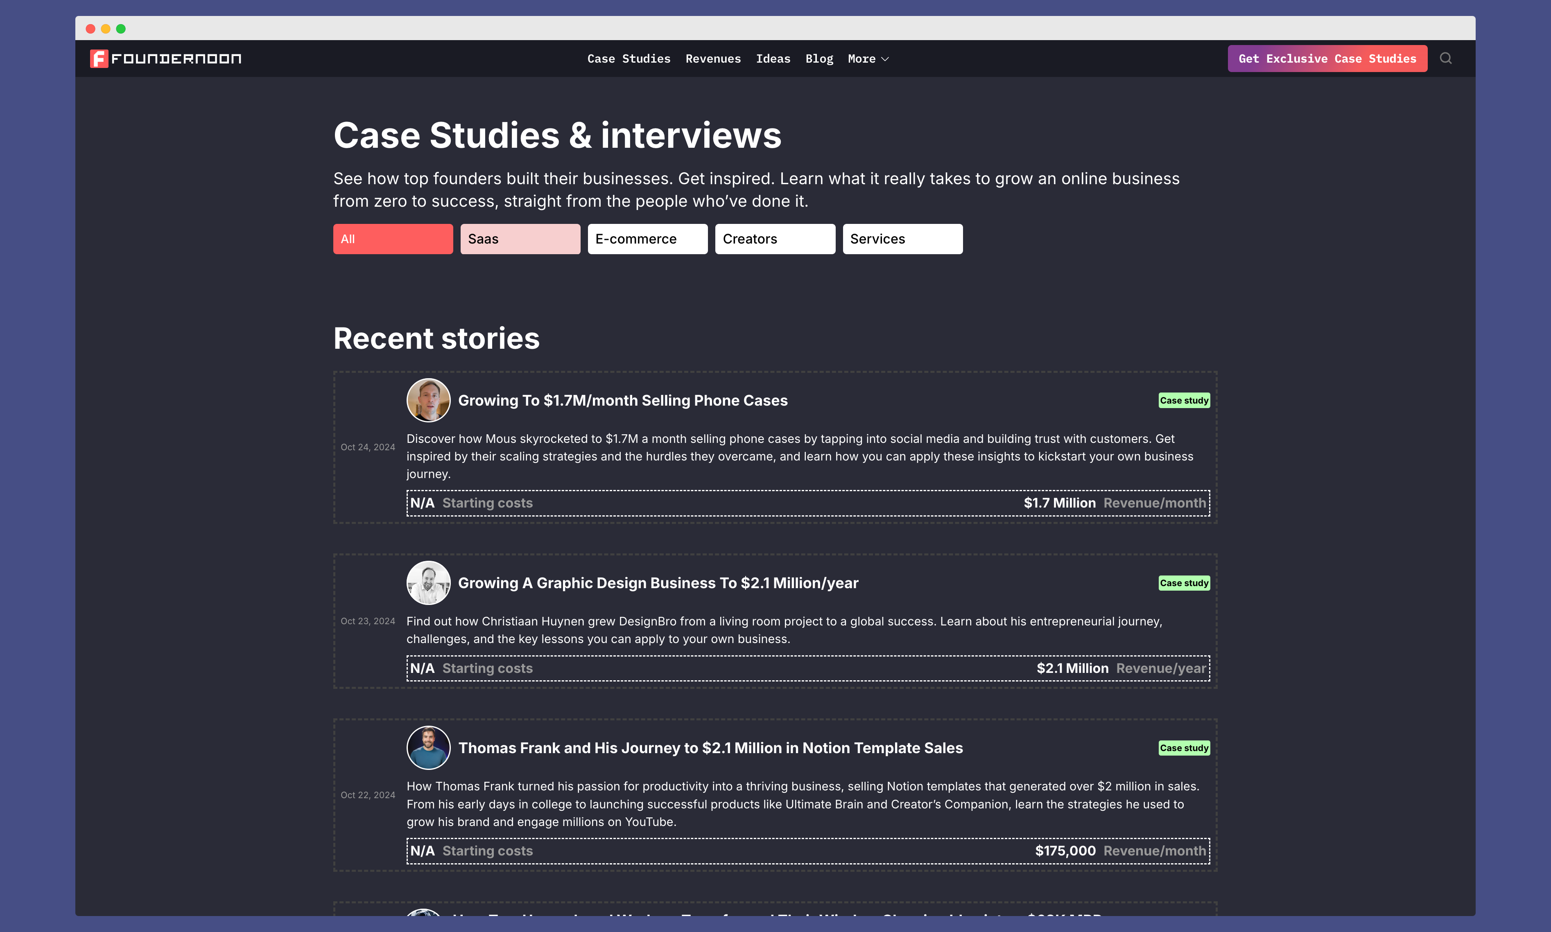Filter stories by Saas
Viewport: 1551px width, 932px height.
click(520, 239)
